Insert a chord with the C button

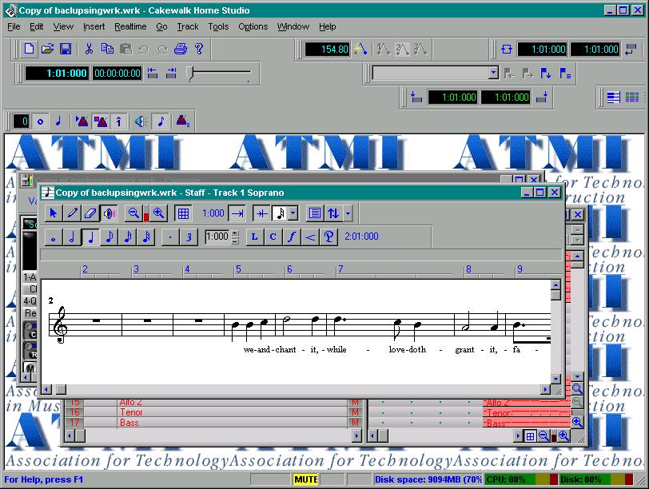tap(273, 237)
